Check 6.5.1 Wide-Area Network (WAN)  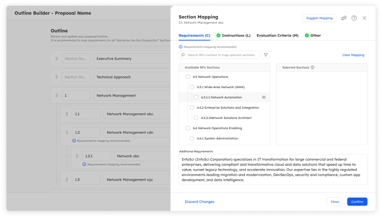click(x=192, y=87)
